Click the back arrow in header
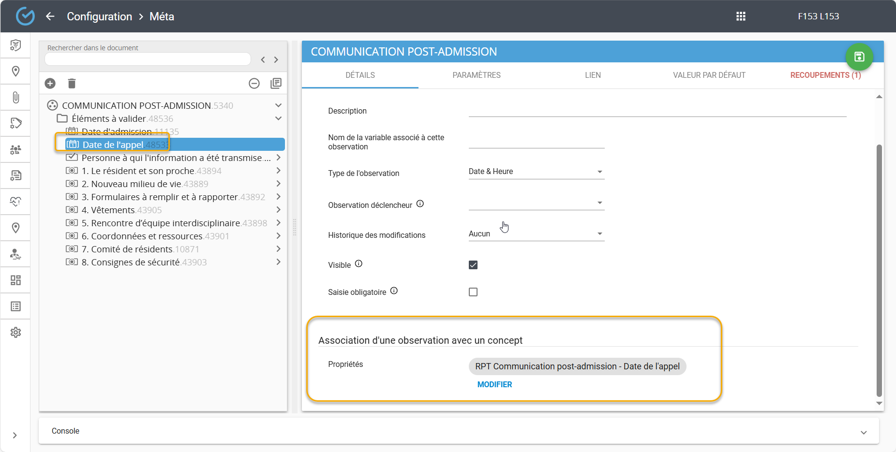 click(x=50, y=16)
